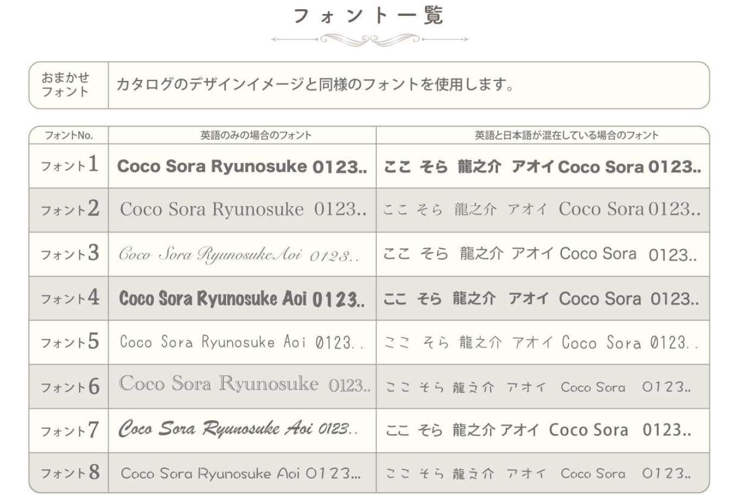Select the おまかせフォント label cell
This screenshot has width=738, height=495.
(x=66, y=85)
